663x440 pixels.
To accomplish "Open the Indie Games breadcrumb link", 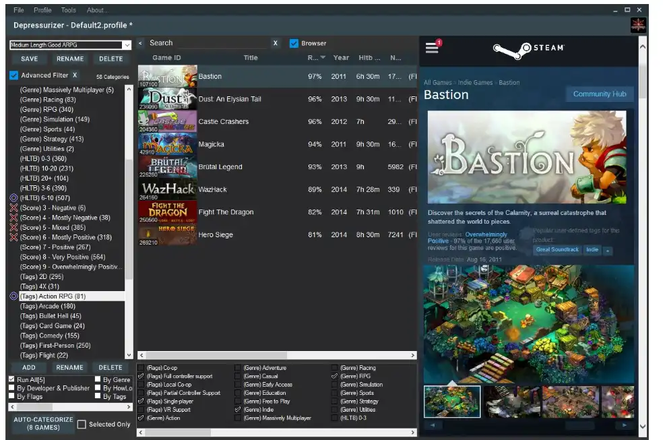I will 475,83.
